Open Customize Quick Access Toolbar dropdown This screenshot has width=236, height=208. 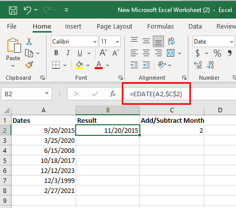pos(66,10)
